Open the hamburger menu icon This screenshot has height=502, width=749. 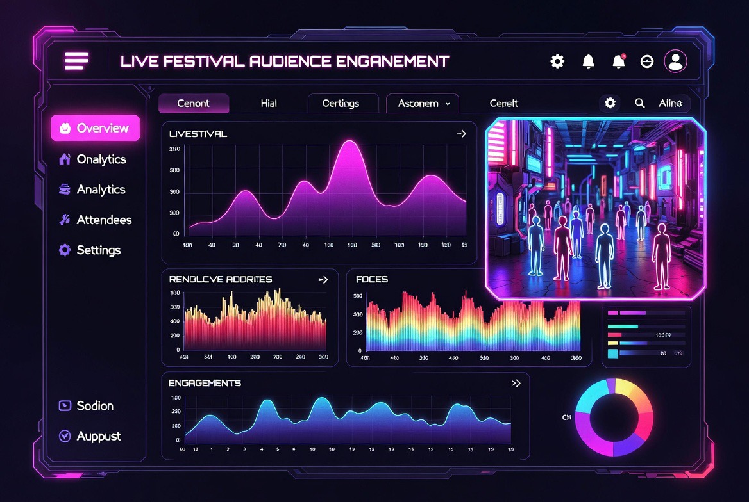(x=77, y=61)
